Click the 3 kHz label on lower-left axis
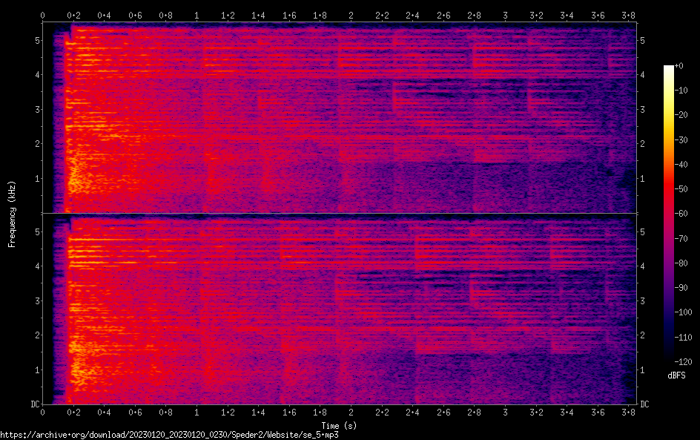This screenshot has width=700, height=440. [36, 301]
